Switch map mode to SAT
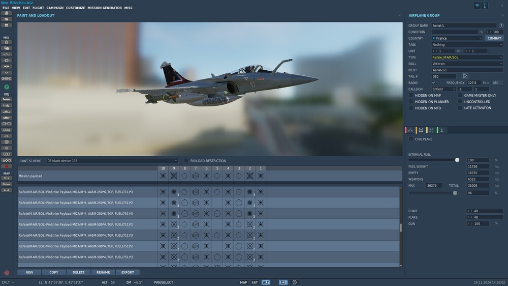508x286 pixels. [255, 282]
